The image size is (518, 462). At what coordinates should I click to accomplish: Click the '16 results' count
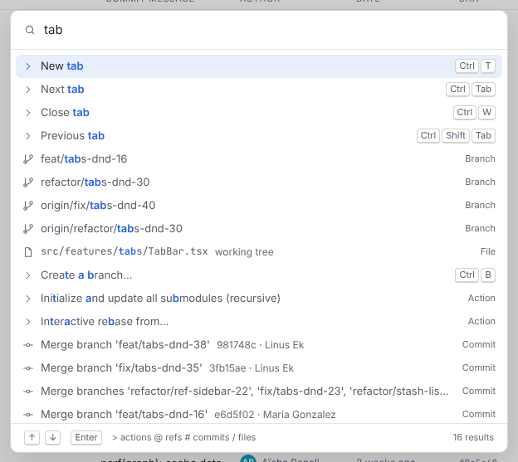click(473, 438)
